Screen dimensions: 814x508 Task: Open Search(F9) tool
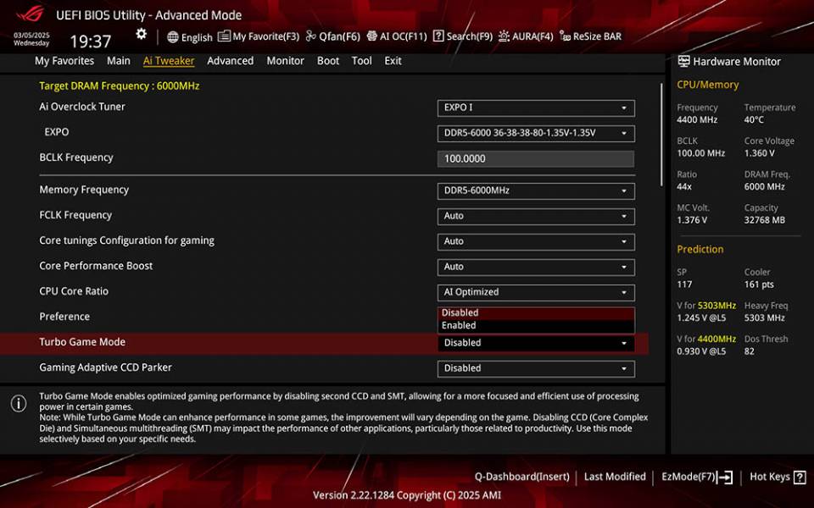click(463, 36)
